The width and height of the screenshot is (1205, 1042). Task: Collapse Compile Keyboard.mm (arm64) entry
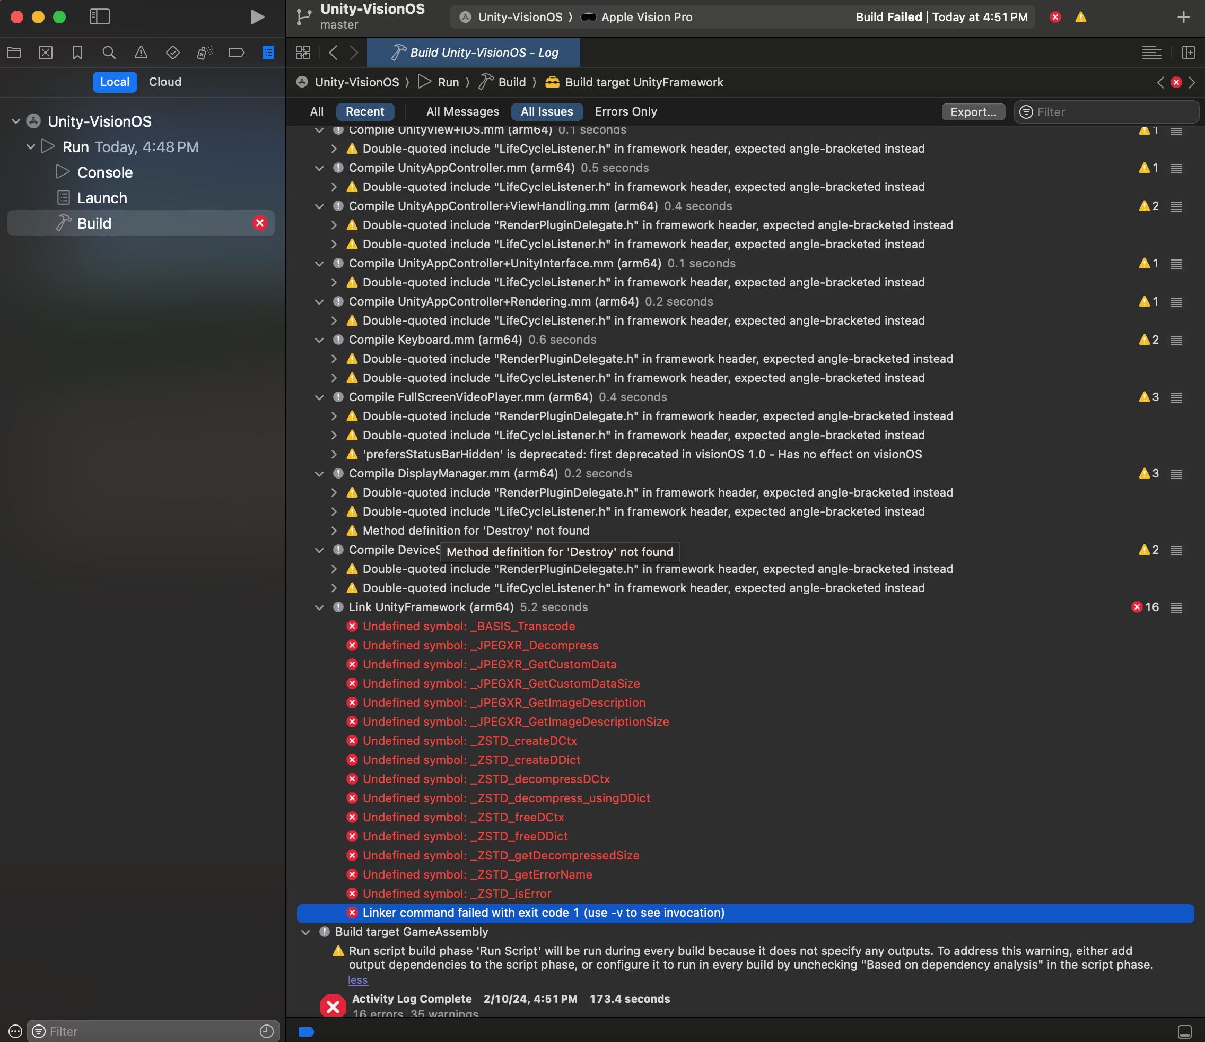click(319, 341)
